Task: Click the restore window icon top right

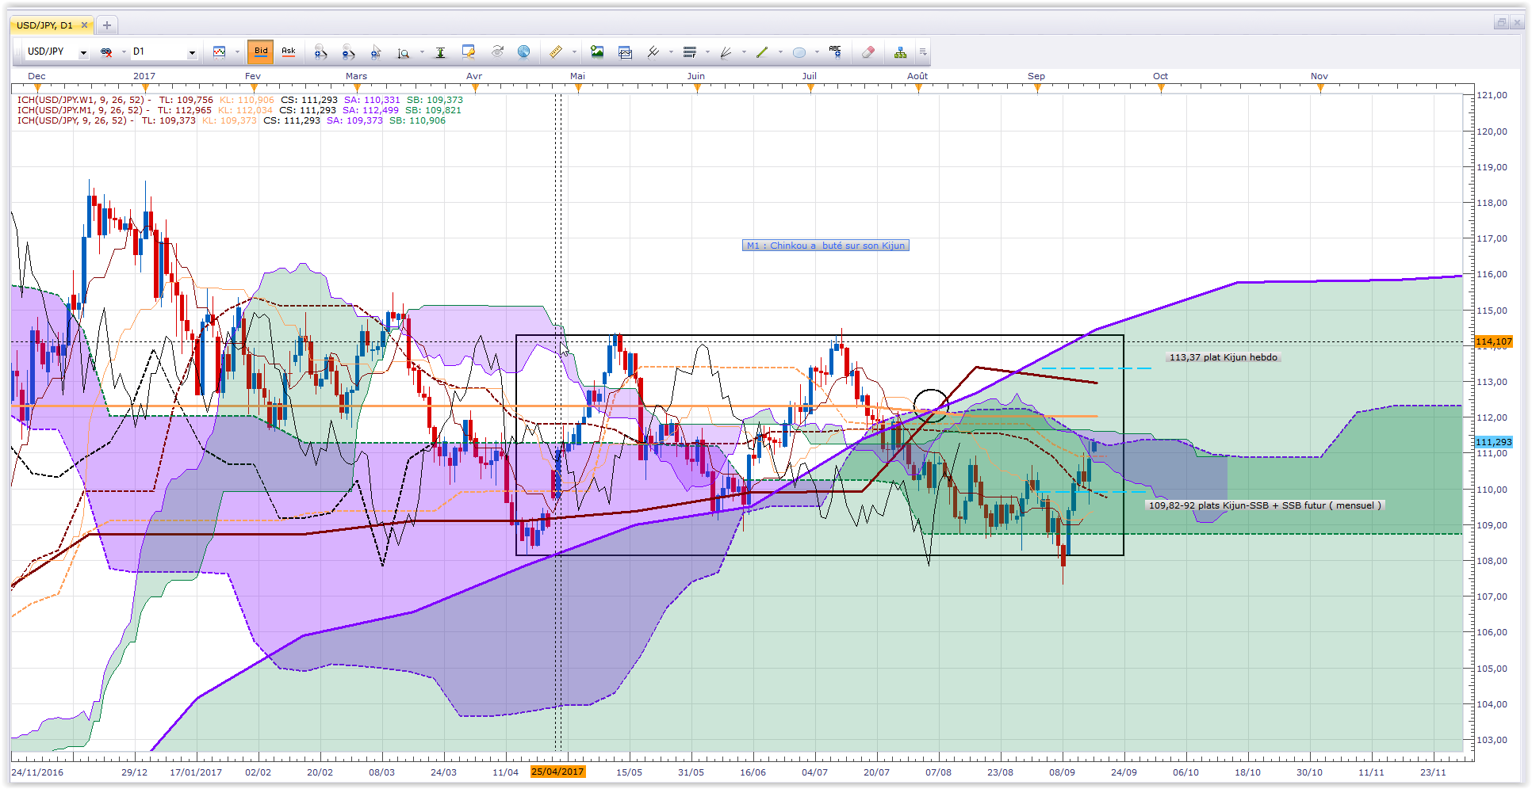Action: (x=1501, y=23)
